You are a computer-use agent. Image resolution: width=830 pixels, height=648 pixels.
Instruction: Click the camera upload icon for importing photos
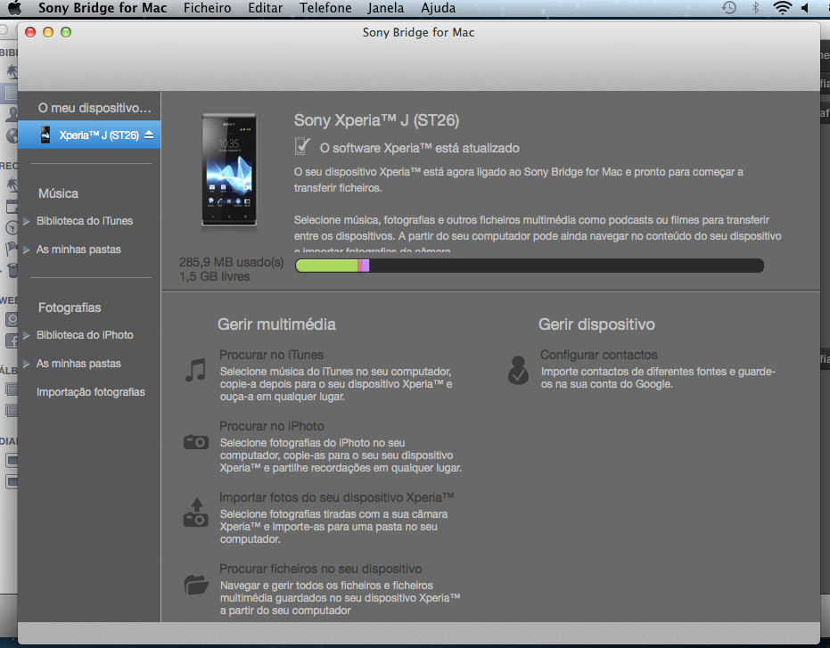[x=195, y=512]
